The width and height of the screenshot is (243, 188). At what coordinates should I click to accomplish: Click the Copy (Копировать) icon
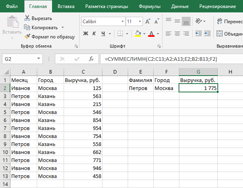pos(27,28)
